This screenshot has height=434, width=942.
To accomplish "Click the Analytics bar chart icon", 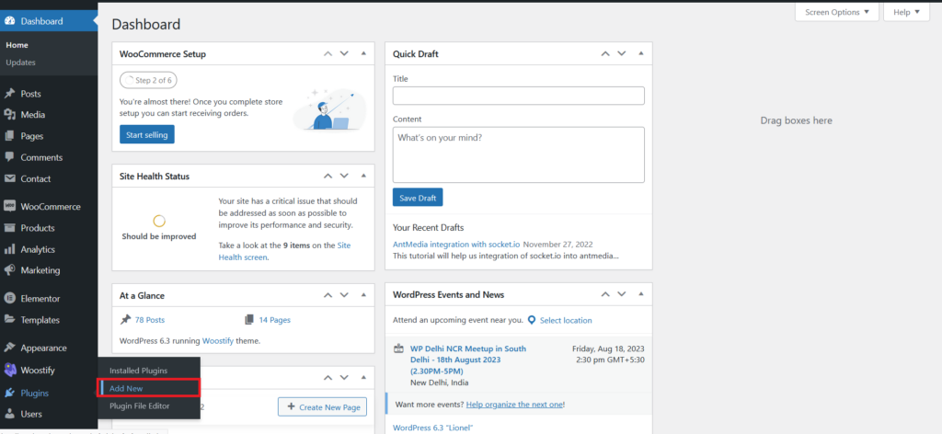I will [x=9, y=249].
